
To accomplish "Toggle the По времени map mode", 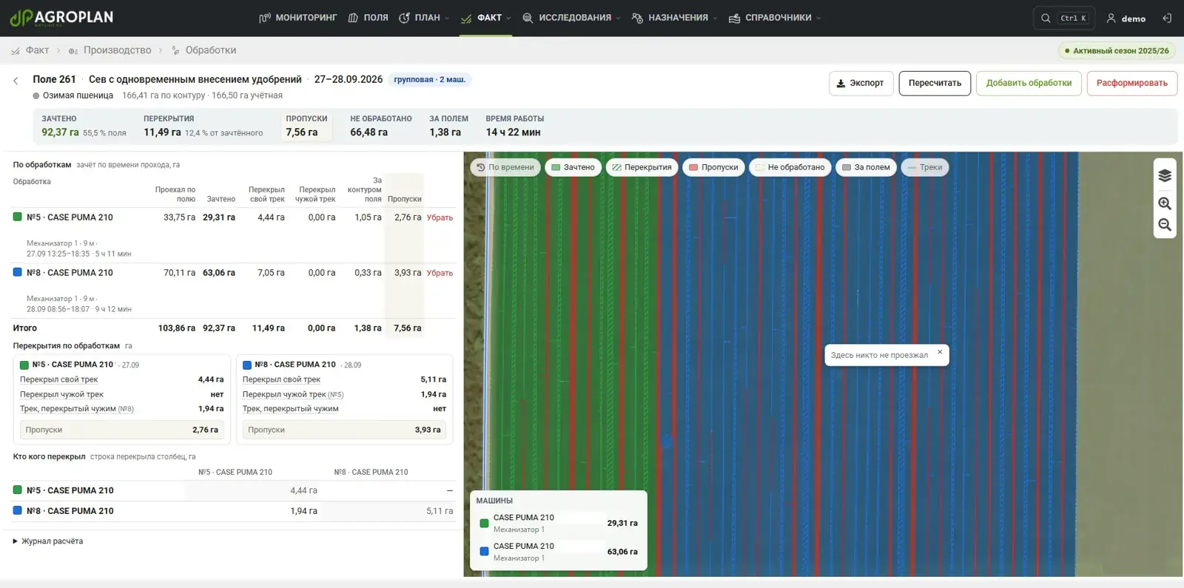I will pyautogui.click(x=505, y=167).
